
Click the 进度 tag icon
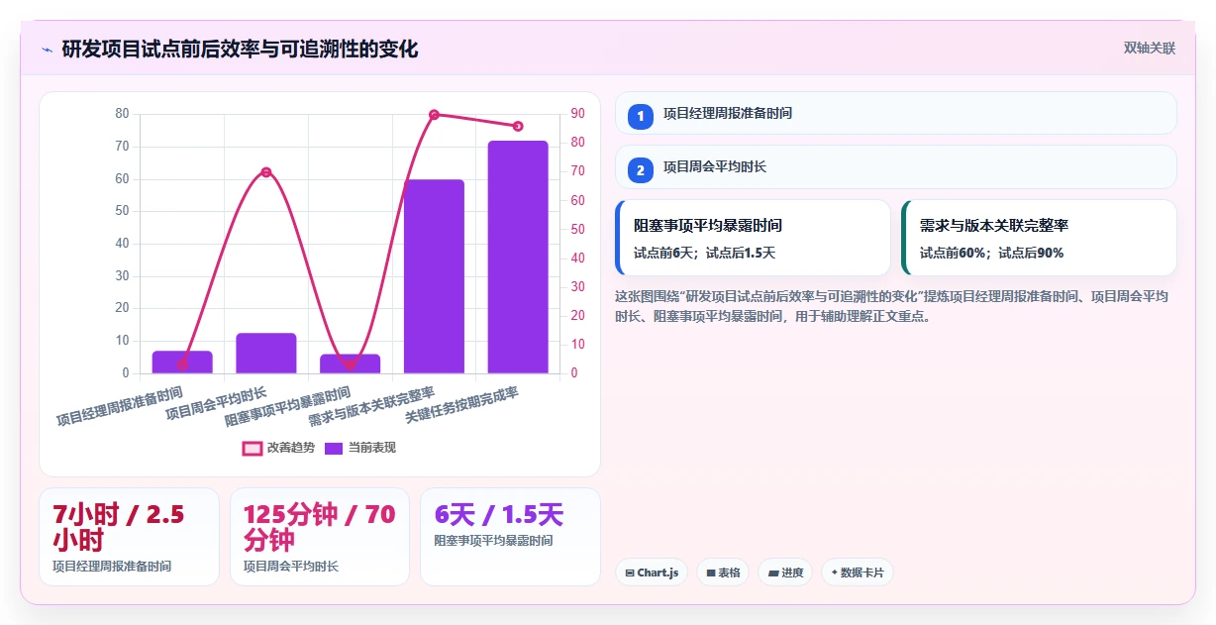772,573
